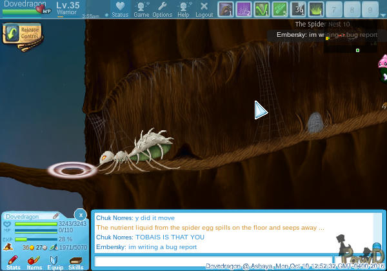The height and width of the screenshot is (271, 387).
Task: Select empty hotbar slot 7
Action: pyautogui.click(x=335, y=9)
